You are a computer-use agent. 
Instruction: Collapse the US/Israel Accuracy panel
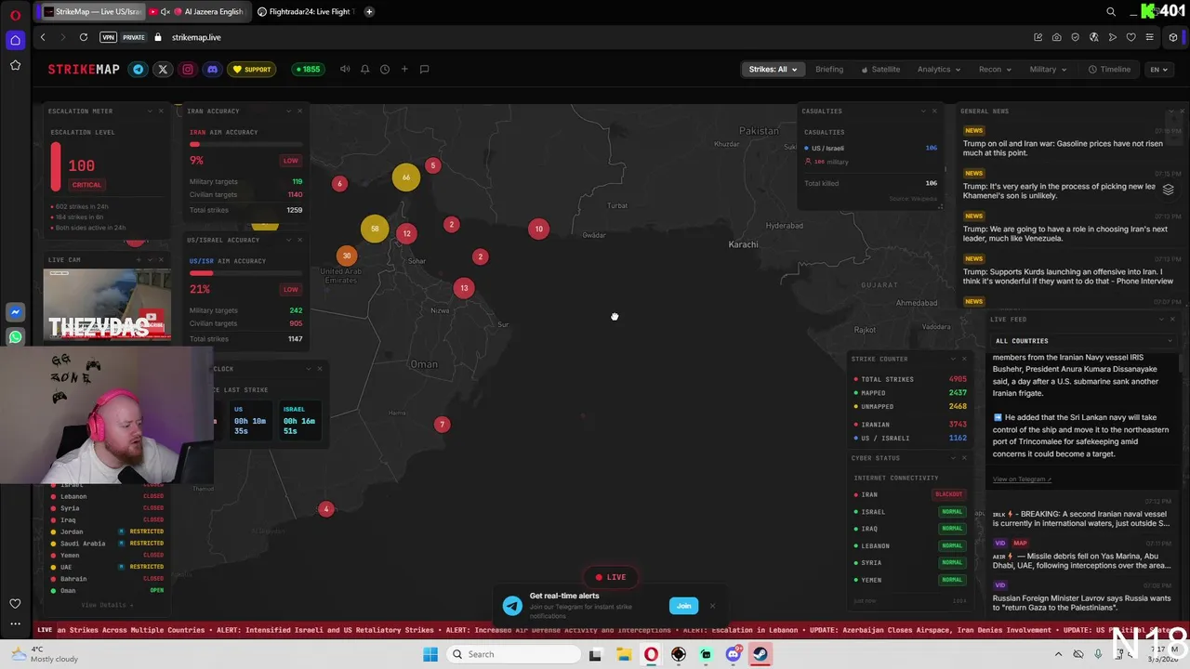pos(288,240)
